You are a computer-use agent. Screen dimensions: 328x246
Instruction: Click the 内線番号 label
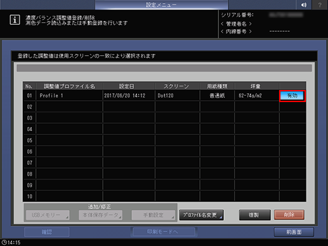point(236,32)
